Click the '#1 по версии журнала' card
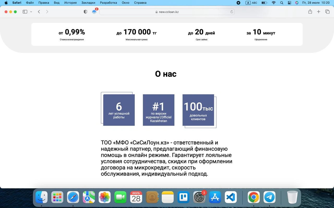The width and height of the screenshot is (334, 208). point(159,110)
